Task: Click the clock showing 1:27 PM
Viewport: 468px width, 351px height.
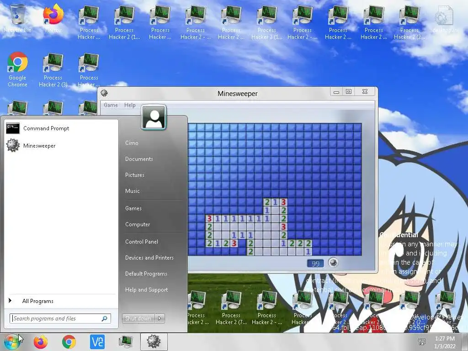Action: coord(445,342)
